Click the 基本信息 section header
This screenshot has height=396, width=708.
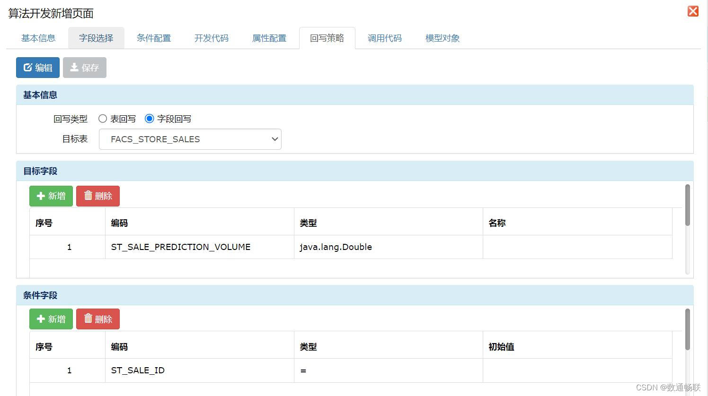click(355, 95)
